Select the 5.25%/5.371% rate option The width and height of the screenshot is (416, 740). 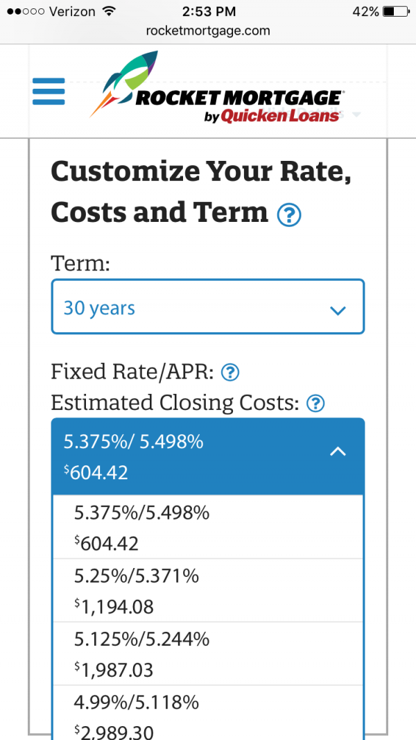(207, 591)
